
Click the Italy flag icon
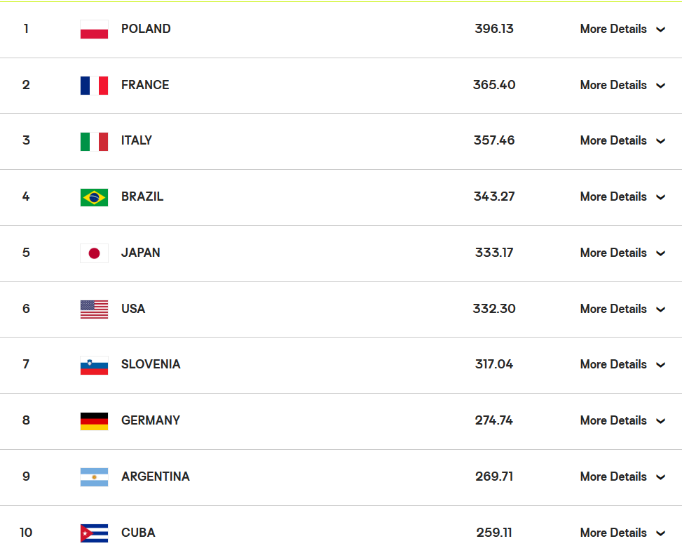[x=94, y=142]
